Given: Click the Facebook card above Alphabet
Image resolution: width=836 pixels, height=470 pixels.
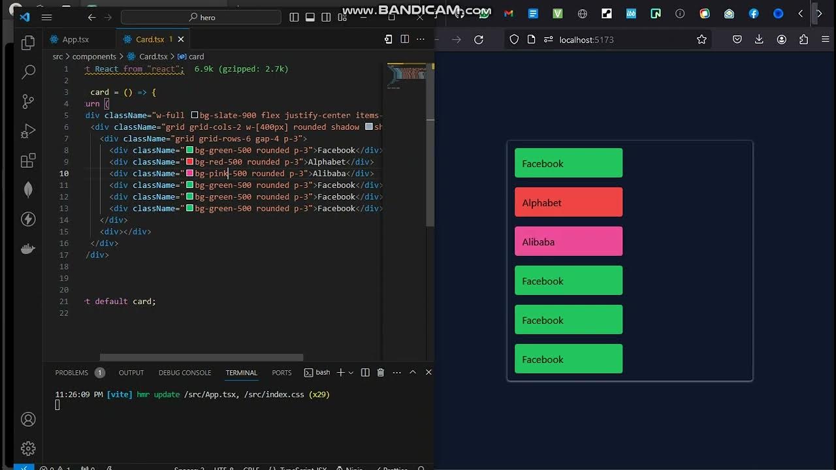Looking at the screenshot, I should tap(568, 163).
